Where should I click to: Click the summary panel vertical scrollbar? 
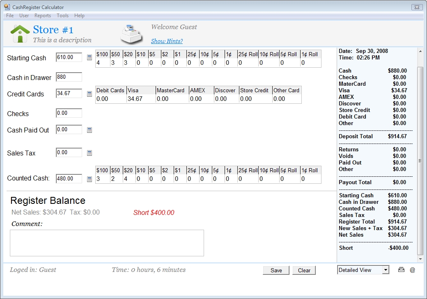point(420,160)
